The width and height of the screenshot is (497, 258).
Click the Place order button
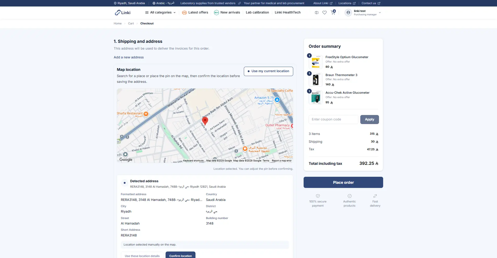[x=343, y=182]
